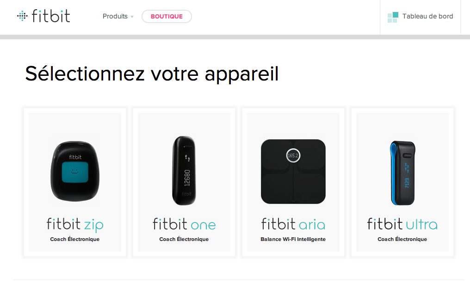
Task: Click Balance Wi-Fi Intelligente caption
Action: click(x=293, y=239)
